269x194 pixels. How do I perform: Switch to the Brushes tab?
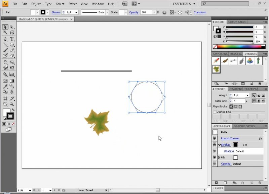(x=236, y=54)
